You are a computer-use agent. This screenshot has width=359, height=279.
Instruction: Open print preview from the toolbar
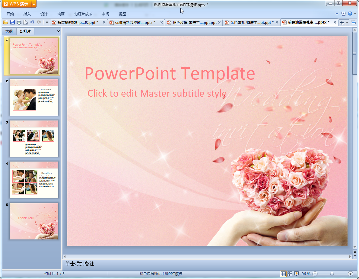[26, 22]
